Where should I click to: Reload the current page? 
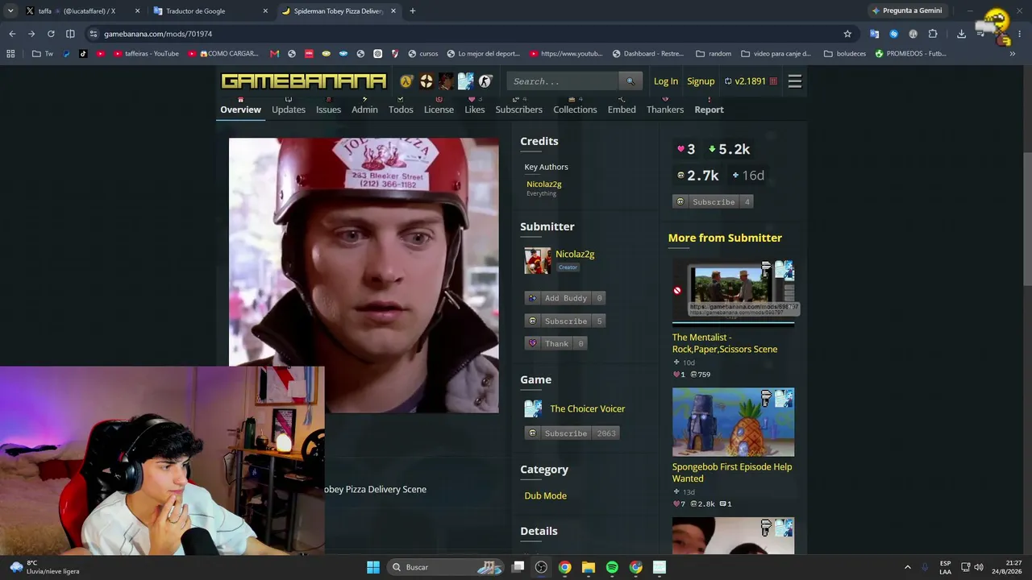coord(51,34)
